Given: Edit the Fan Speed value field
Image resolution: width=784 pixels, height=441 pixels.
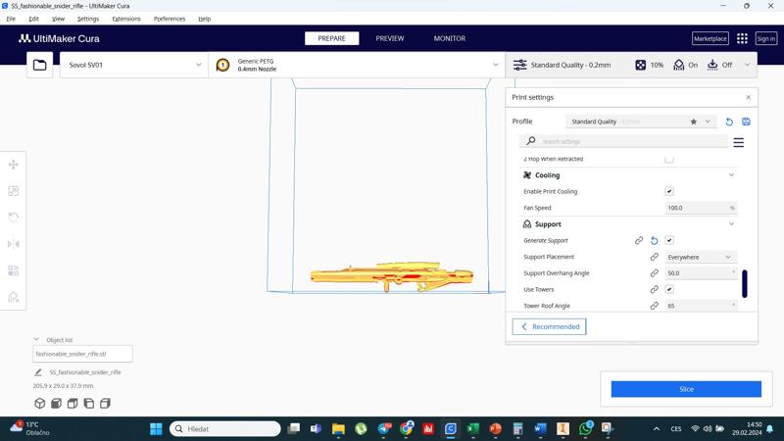Looking at the screenshot, I should pyautogui.click(x=701, y=208).
